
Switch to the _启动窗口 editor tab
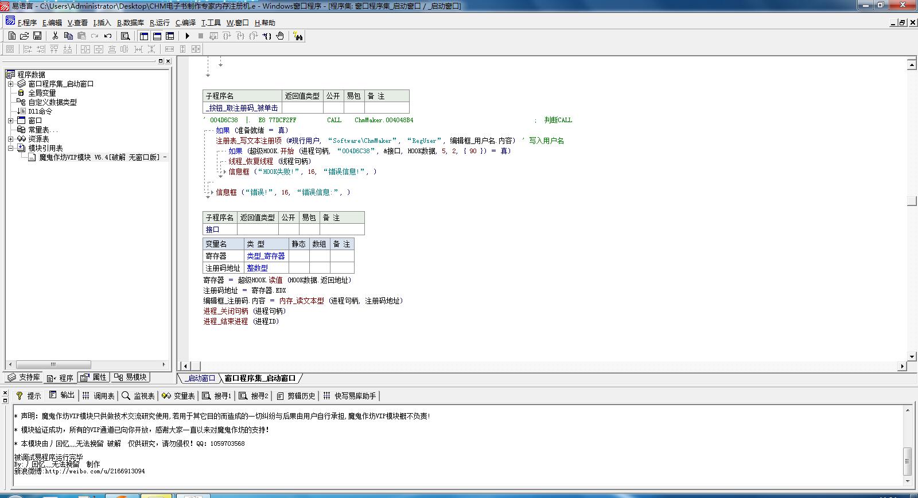coord(199,378)
